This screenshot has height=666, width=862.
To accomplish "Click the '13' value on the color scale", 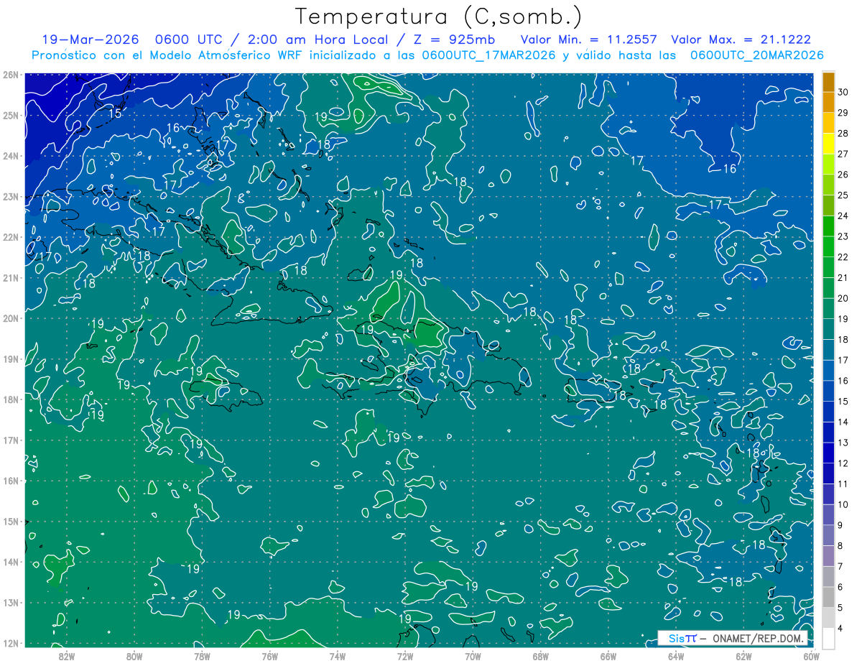I will click(843, 443).
